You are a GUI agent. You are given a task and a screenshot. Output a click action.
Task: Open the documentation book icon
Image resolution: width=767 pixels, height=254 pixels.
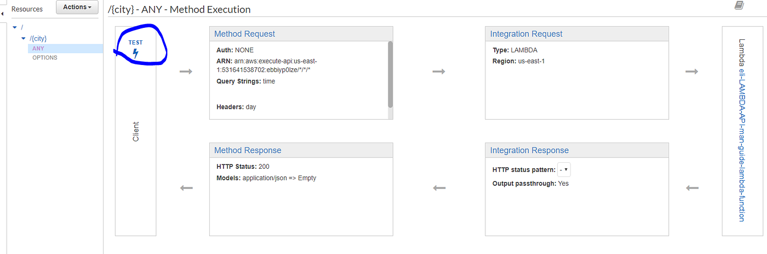739,5
